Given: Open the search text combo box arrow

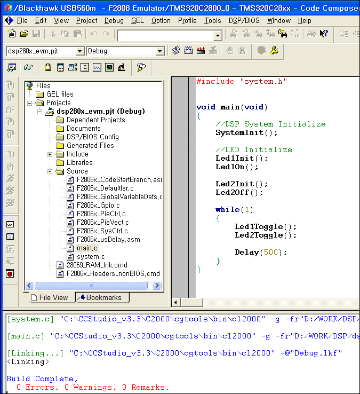Looking at the screenshot, I should click(x=218, y=35).
